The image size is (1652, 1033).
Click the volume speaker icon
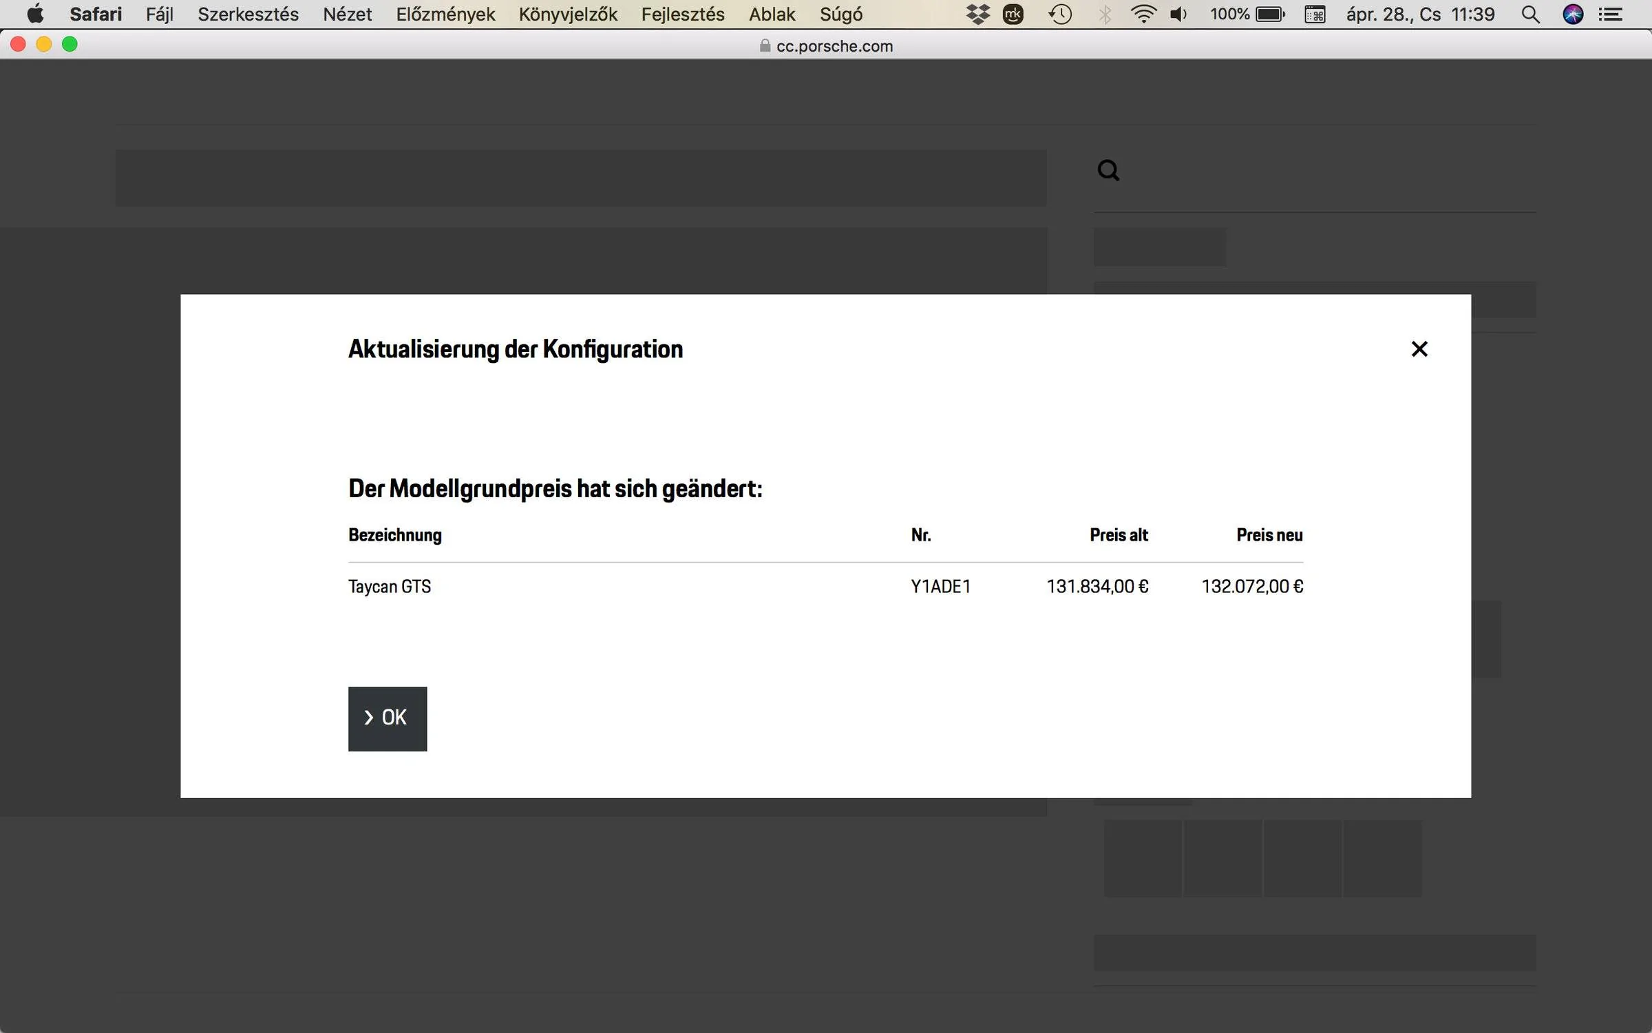coord(1178,14)
